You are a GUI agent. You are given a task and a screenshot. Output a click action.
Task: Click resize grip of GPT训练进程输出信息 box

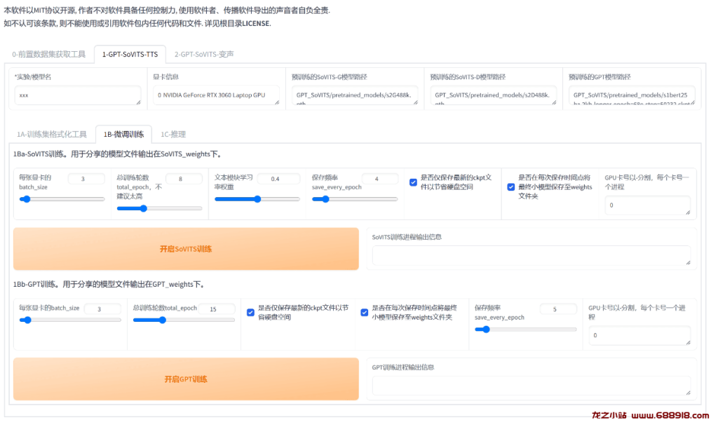688,393
